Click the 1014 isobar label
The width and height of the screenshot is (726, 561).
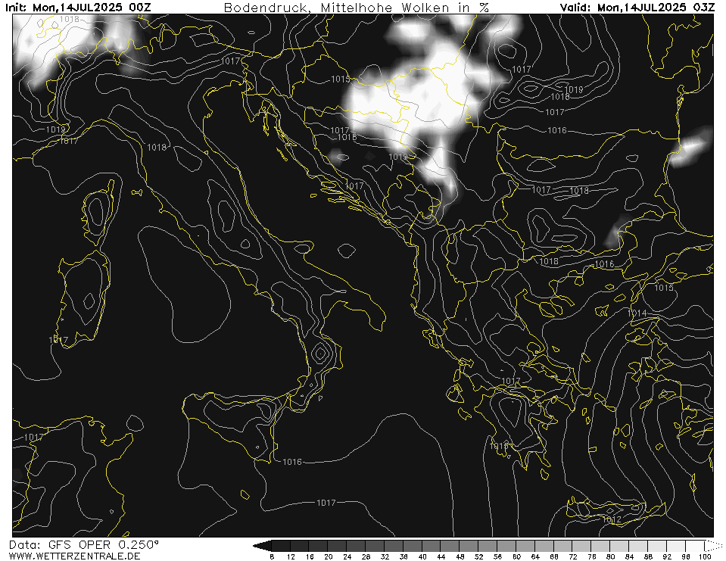pyautogui.click(x=637, y=313)
